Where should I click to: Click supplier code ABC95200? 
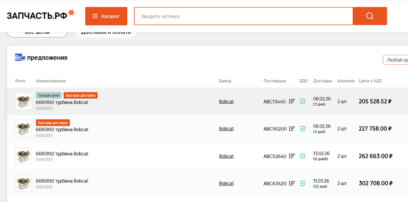[275, 129]
